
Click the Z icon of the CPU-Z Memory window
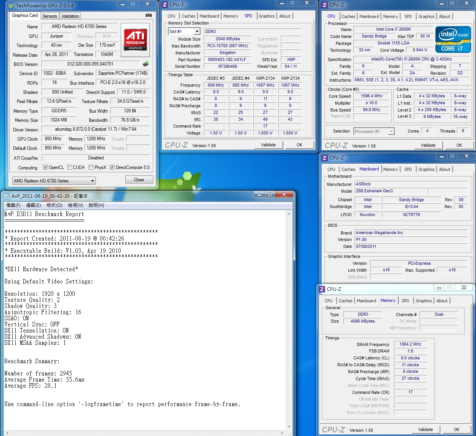coord(322,289)
